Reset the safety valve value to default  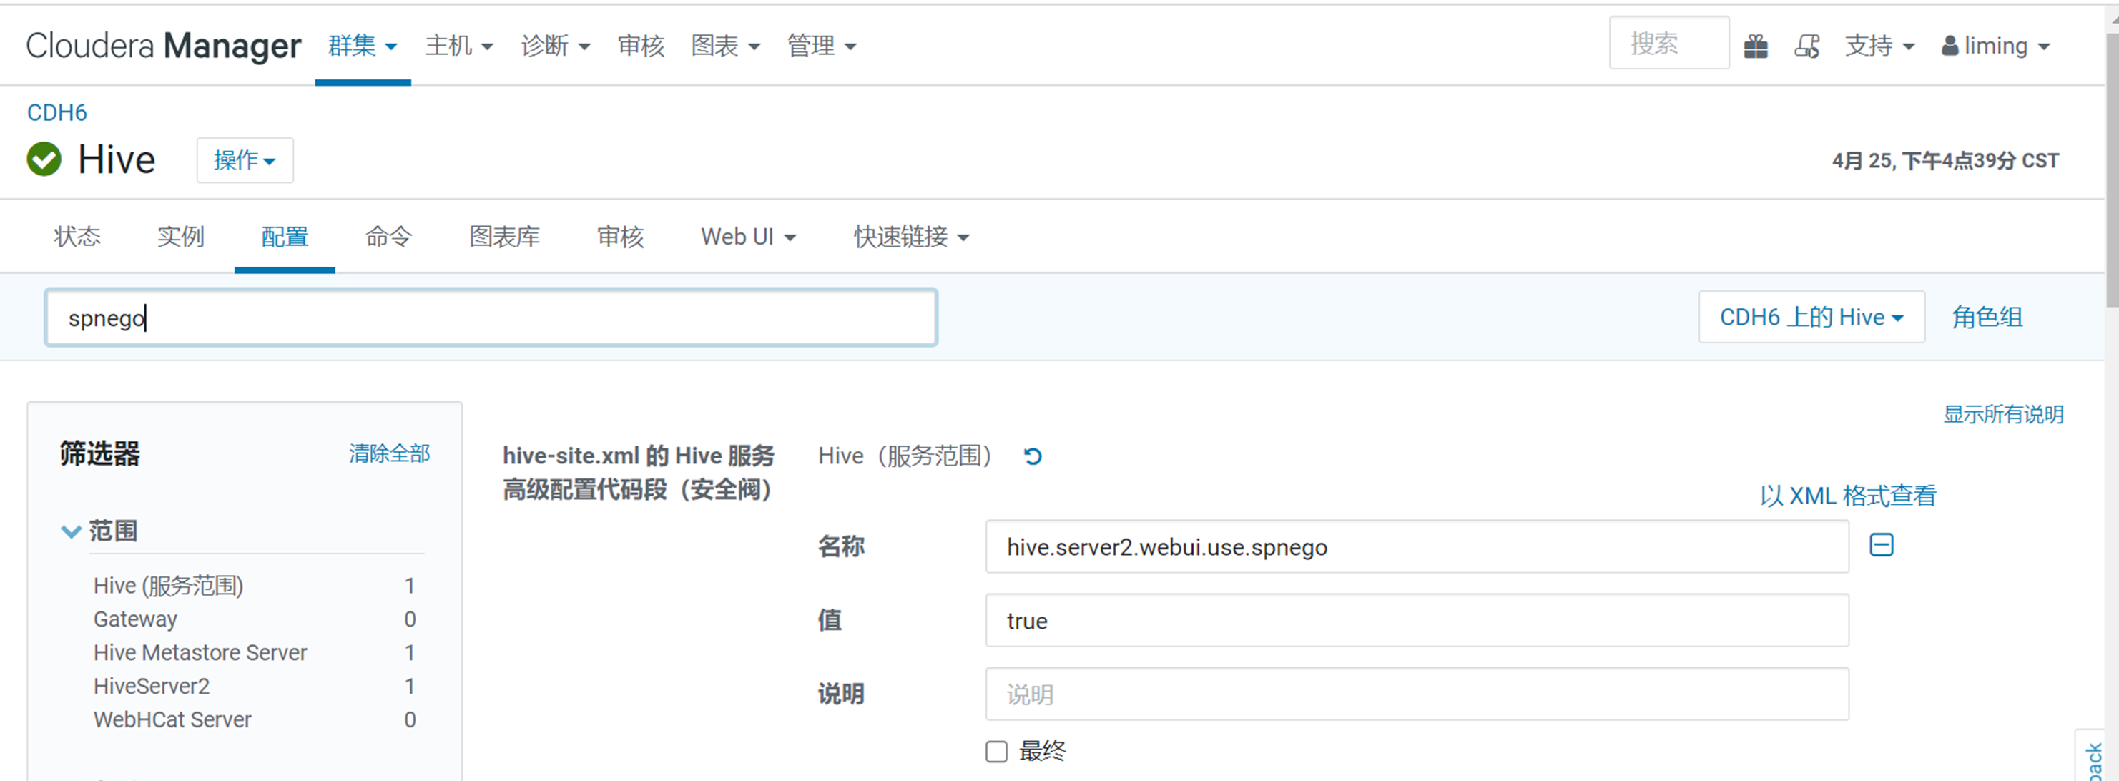click(x=1033, y=456)
